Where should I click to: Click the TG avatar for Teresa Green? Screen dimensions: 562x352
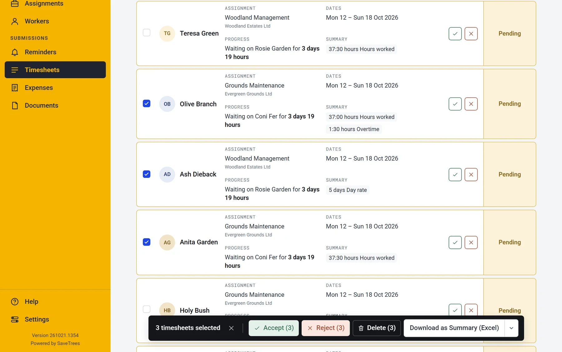click(167, 33)
